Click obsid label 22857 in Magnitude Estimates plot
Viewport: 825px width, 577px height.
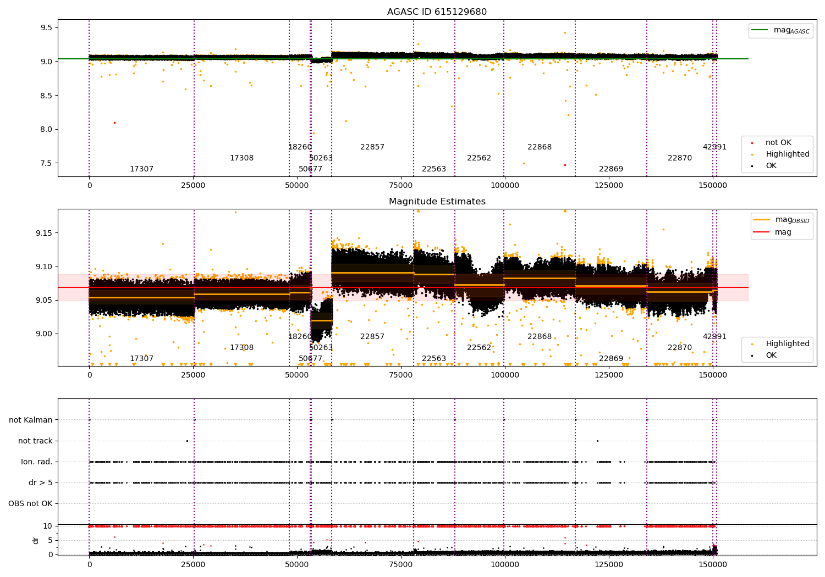click(x=372, y=337)
